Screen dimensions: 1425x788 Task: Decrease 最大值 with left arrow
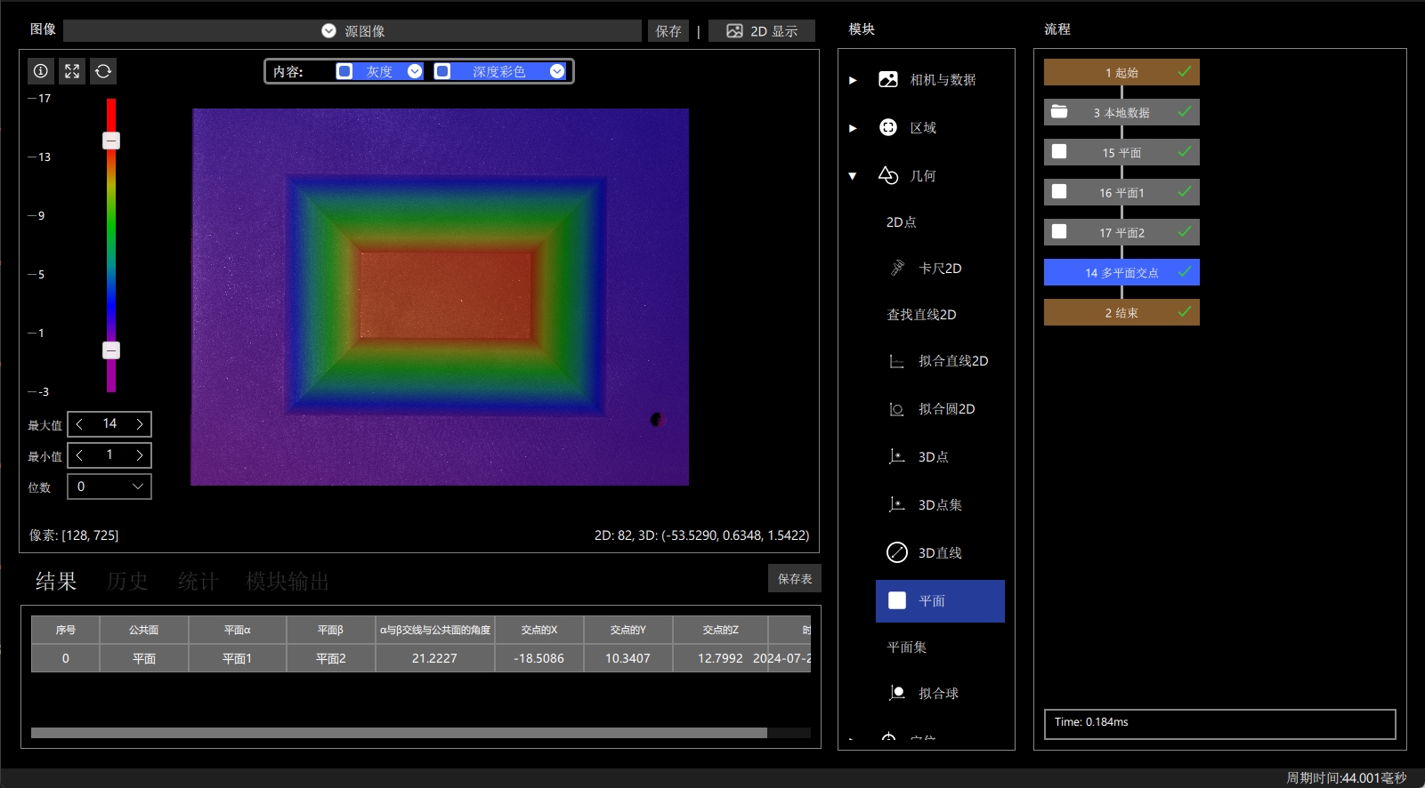tap(79, 424)
